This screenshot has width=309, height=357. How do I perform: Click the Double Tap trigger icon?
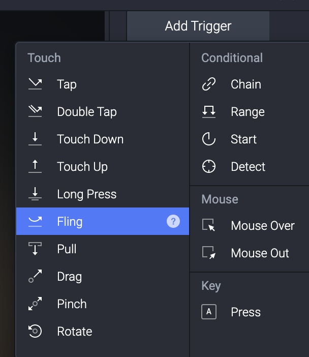click(x=35, y=112)
